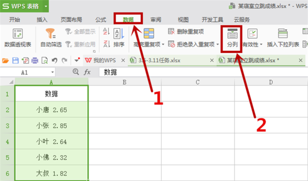Save file using floppy disk icon
The width and height of the screenshot is (308, 181).
point(15,60)
